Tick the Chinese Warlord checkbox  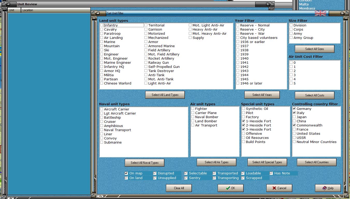(x=102, y=83)
